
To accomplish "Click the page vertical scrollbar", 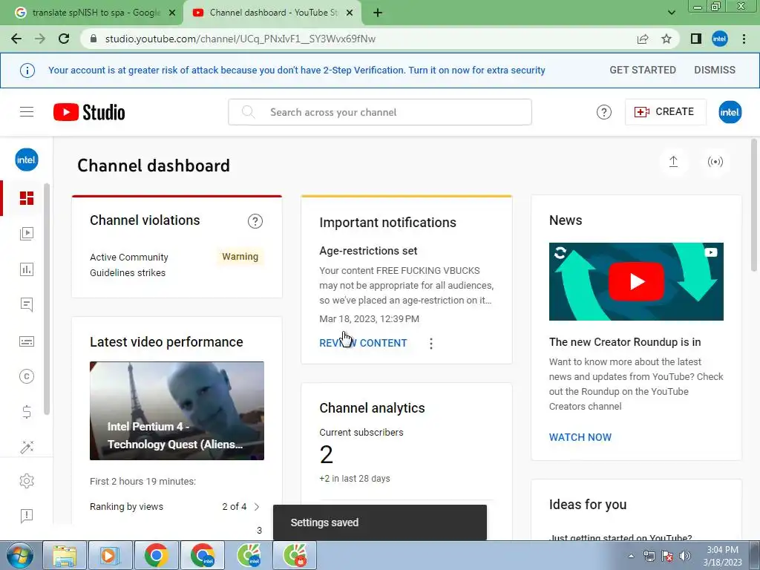I will [x=754, y=206].
